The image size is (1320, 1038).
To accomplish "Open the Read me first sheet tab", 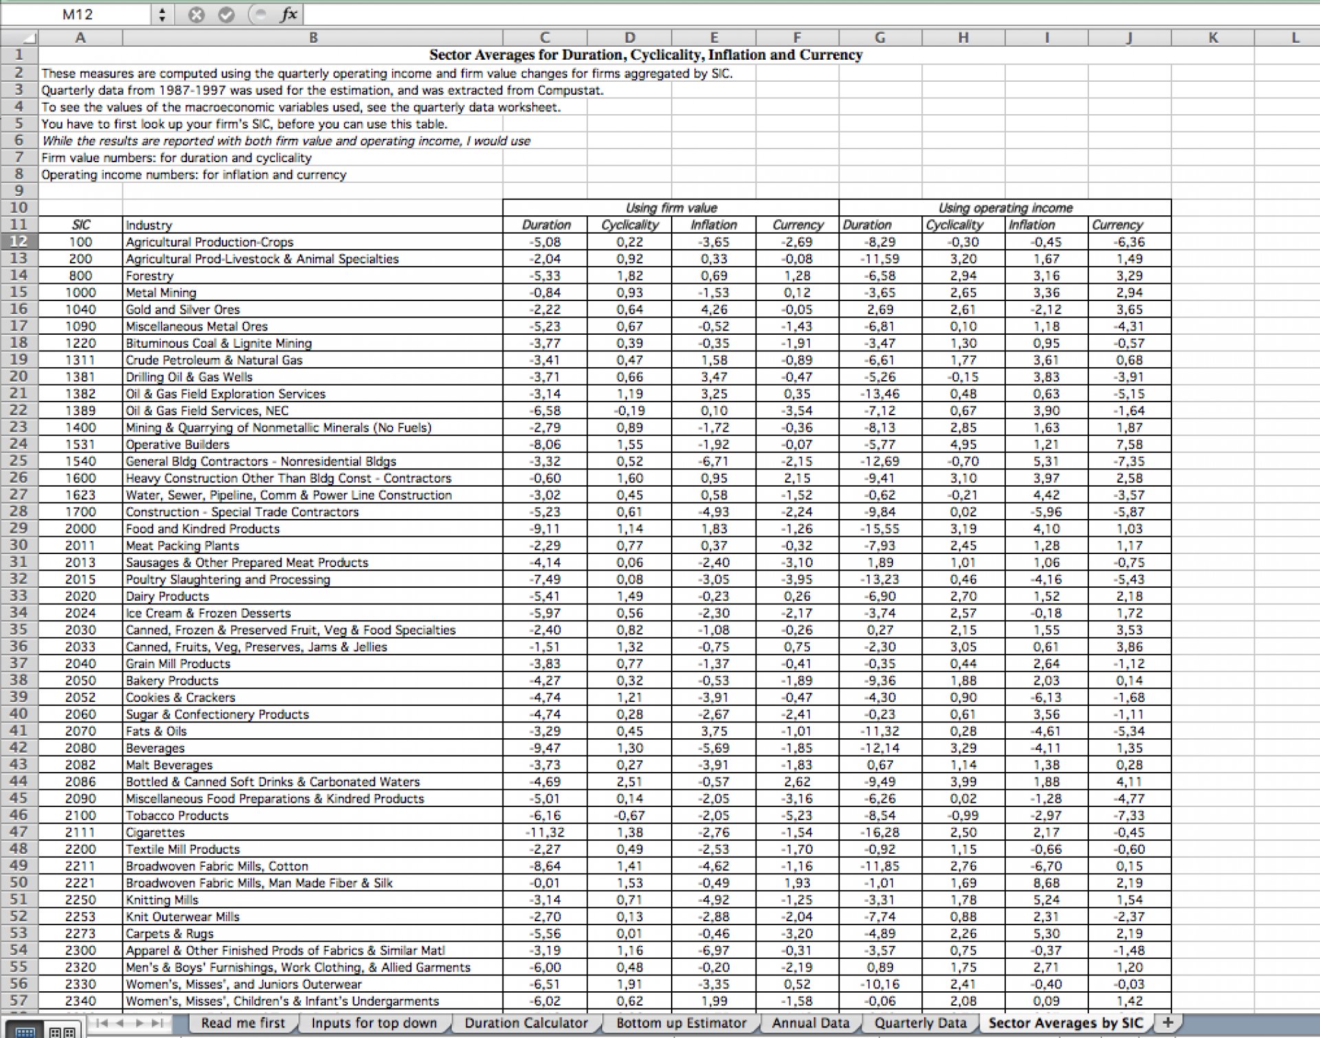I will (x=243, y=1023).
